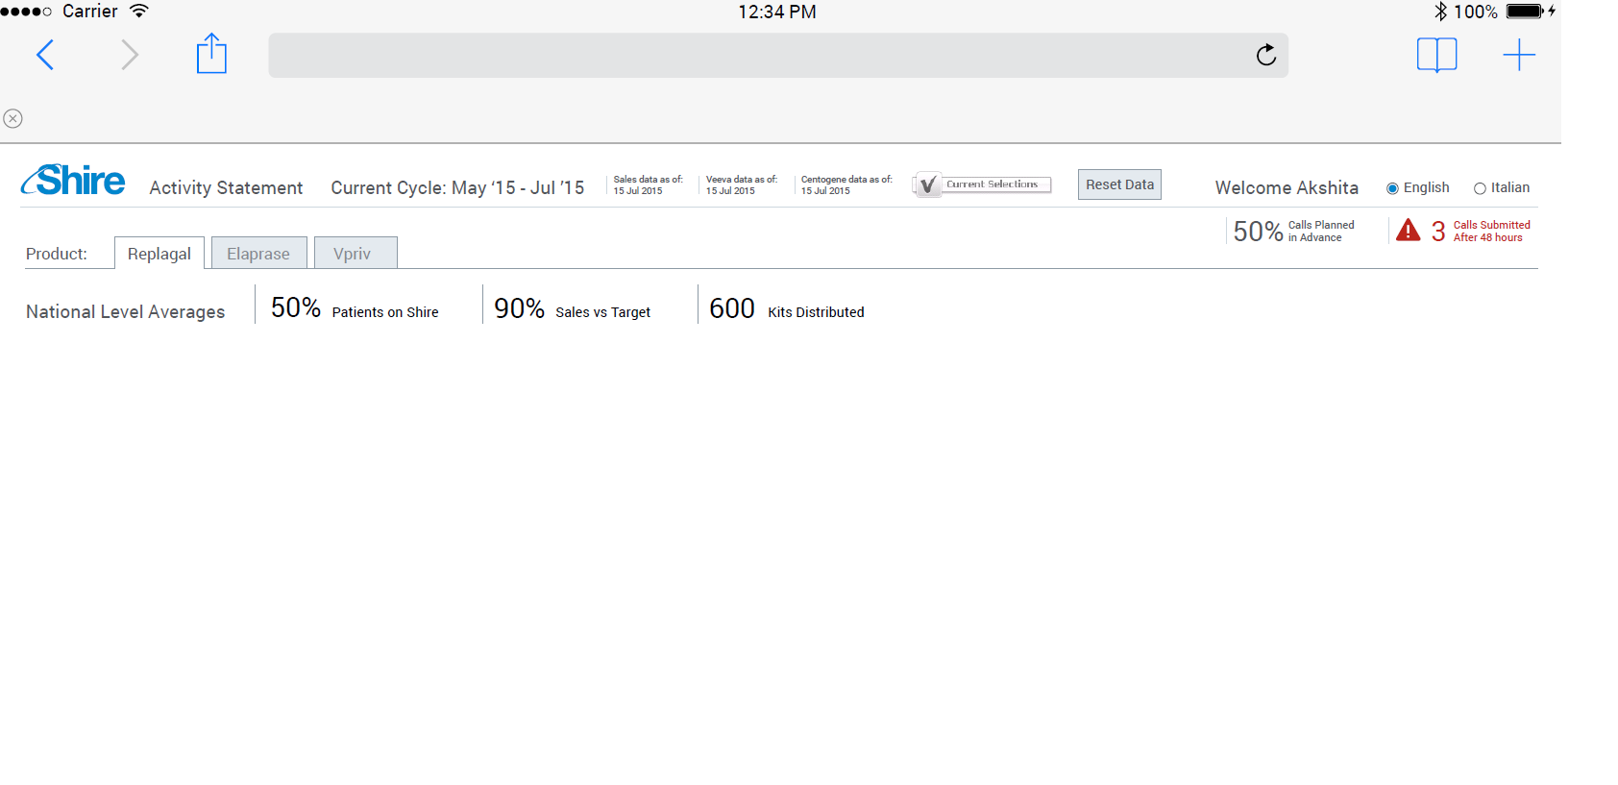Dismiss the banner with the circled X
Viewport: 1618px width, 785px height.
click(12, 118)
